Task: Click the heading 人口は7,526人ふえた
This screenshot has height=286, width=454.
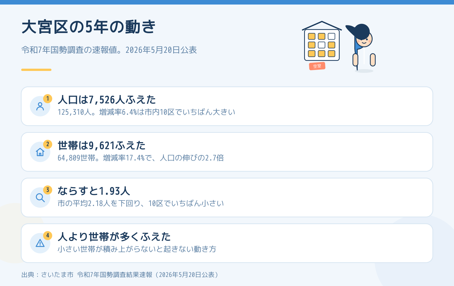Action: click(107, 100)
